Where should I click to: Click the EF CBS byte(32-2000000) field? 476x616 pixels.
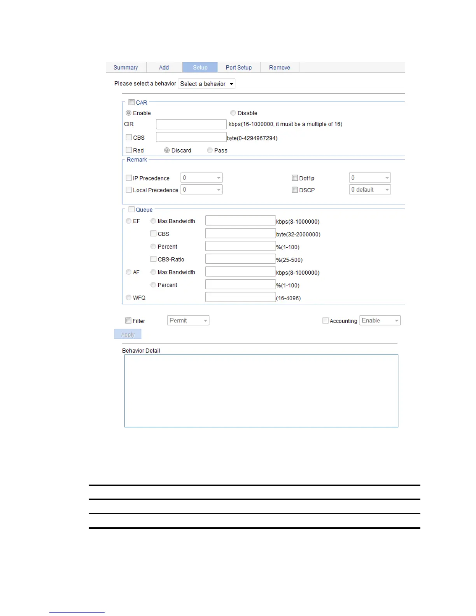(240, 233)
